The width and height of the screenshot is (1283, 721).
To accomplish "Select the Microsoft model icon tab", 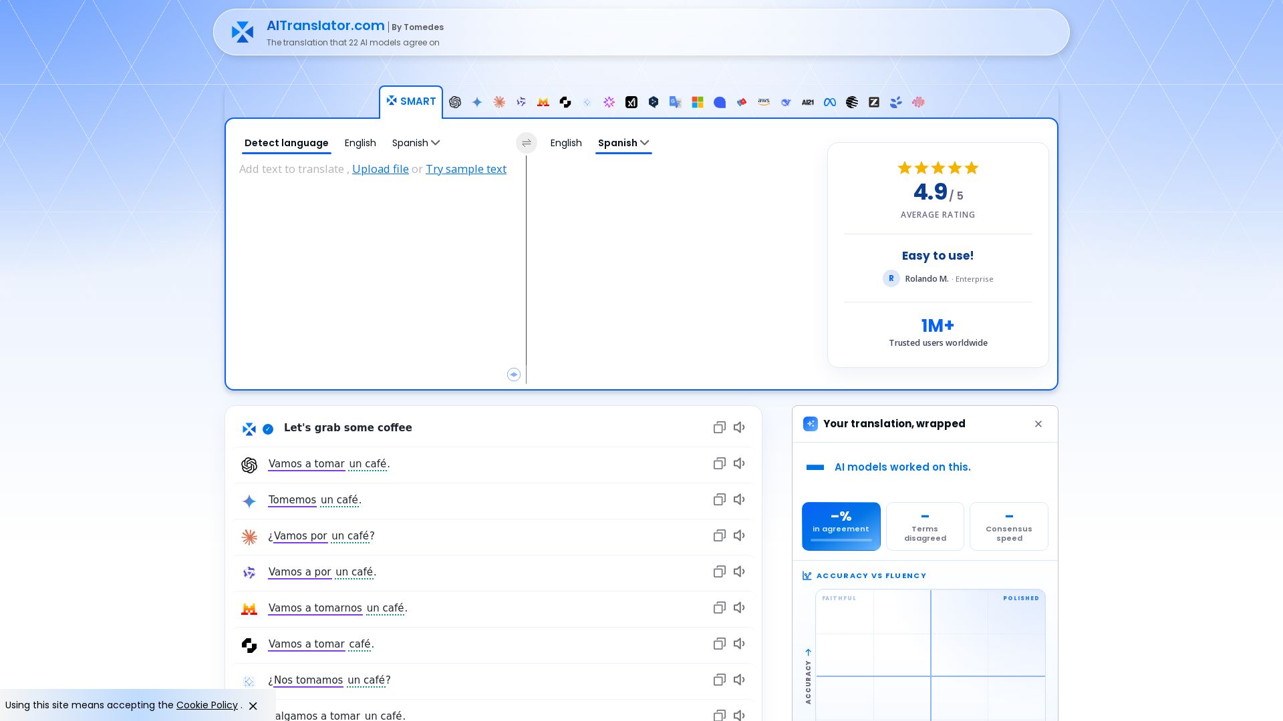I will [698, 102].
